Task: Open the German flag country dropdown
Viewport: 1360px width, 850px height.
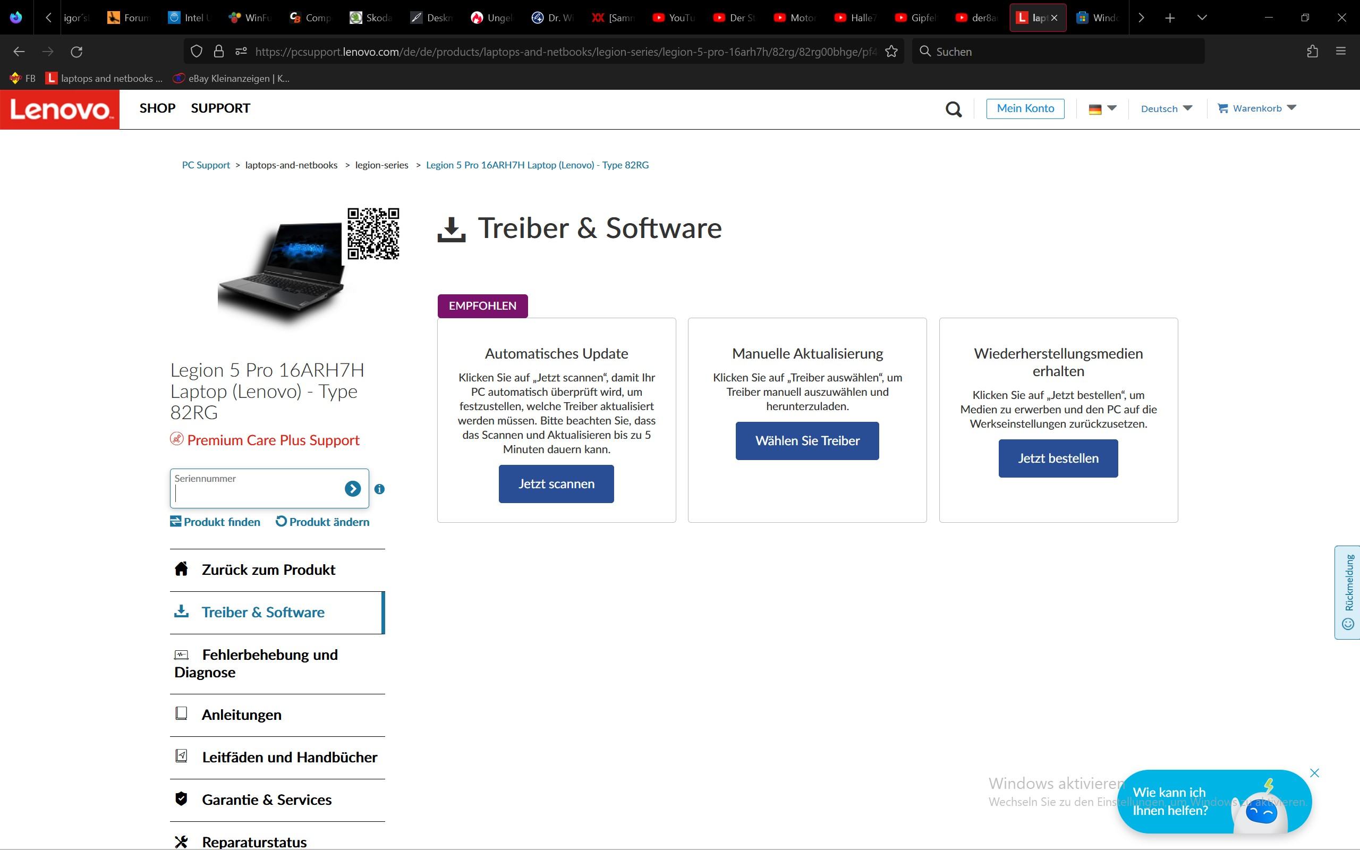Action: 1102,108
